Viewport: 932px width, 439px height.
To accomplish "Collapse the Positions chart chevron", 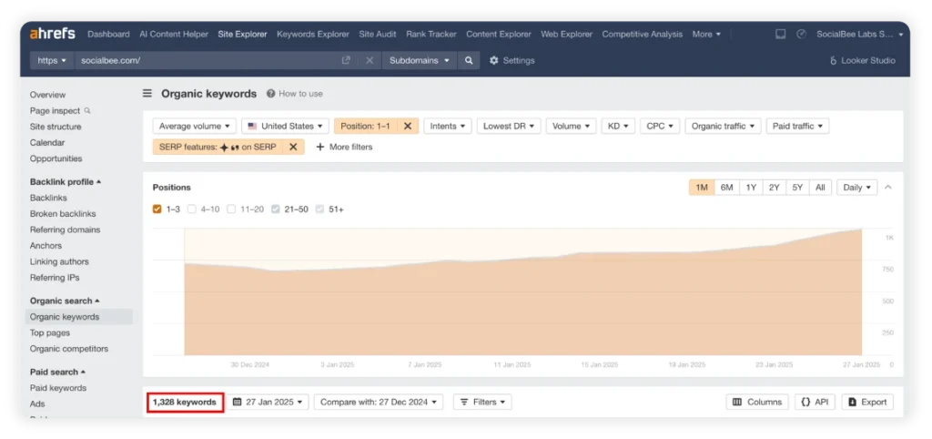I will [888, 188].
